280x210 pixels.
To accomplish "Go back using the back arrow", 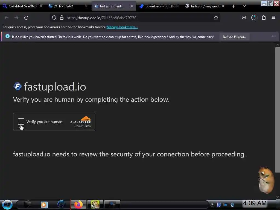I will [7, 18].
